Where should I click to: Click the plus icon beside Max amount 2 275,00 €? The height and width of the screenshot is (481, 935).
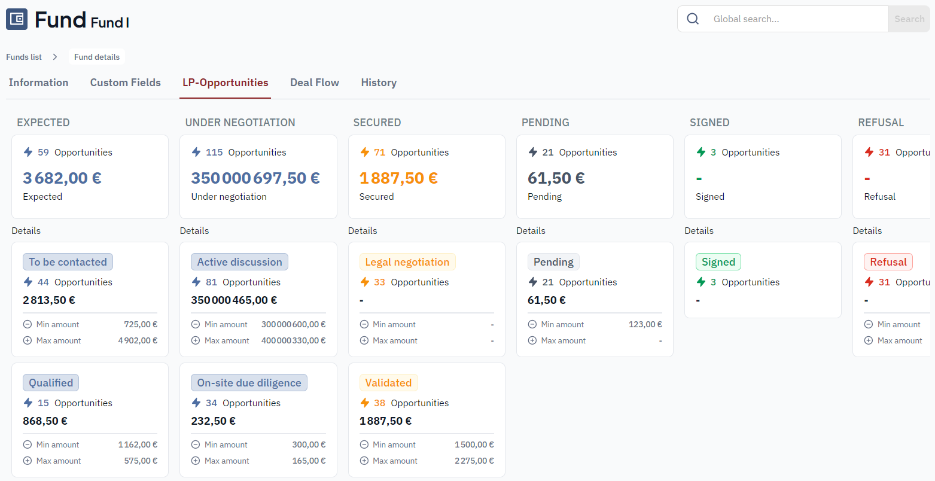[364, 461]
